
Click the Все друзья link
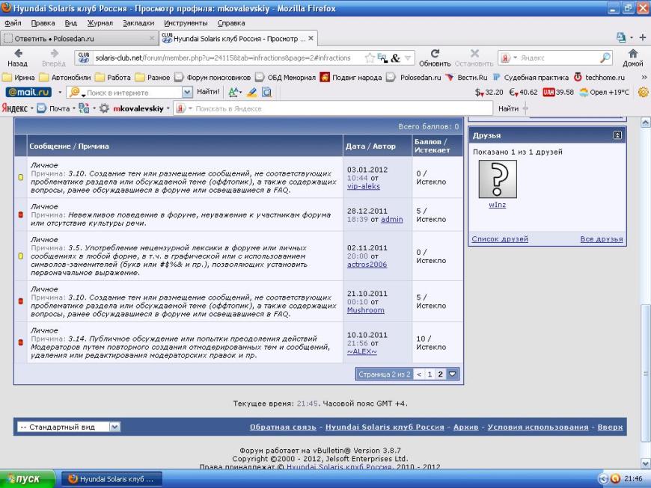point(601,239)
